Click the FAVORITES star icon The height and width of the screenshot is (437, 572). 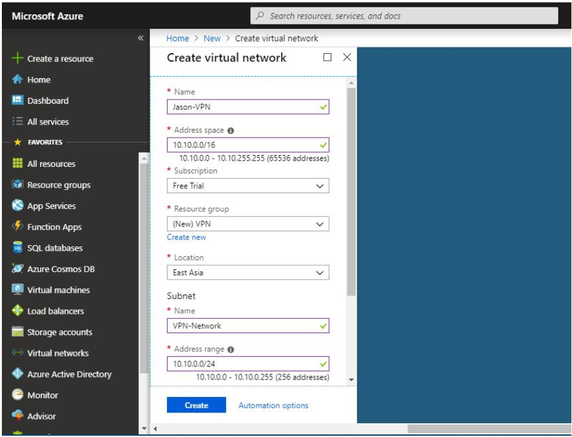(x=18, y=142)
